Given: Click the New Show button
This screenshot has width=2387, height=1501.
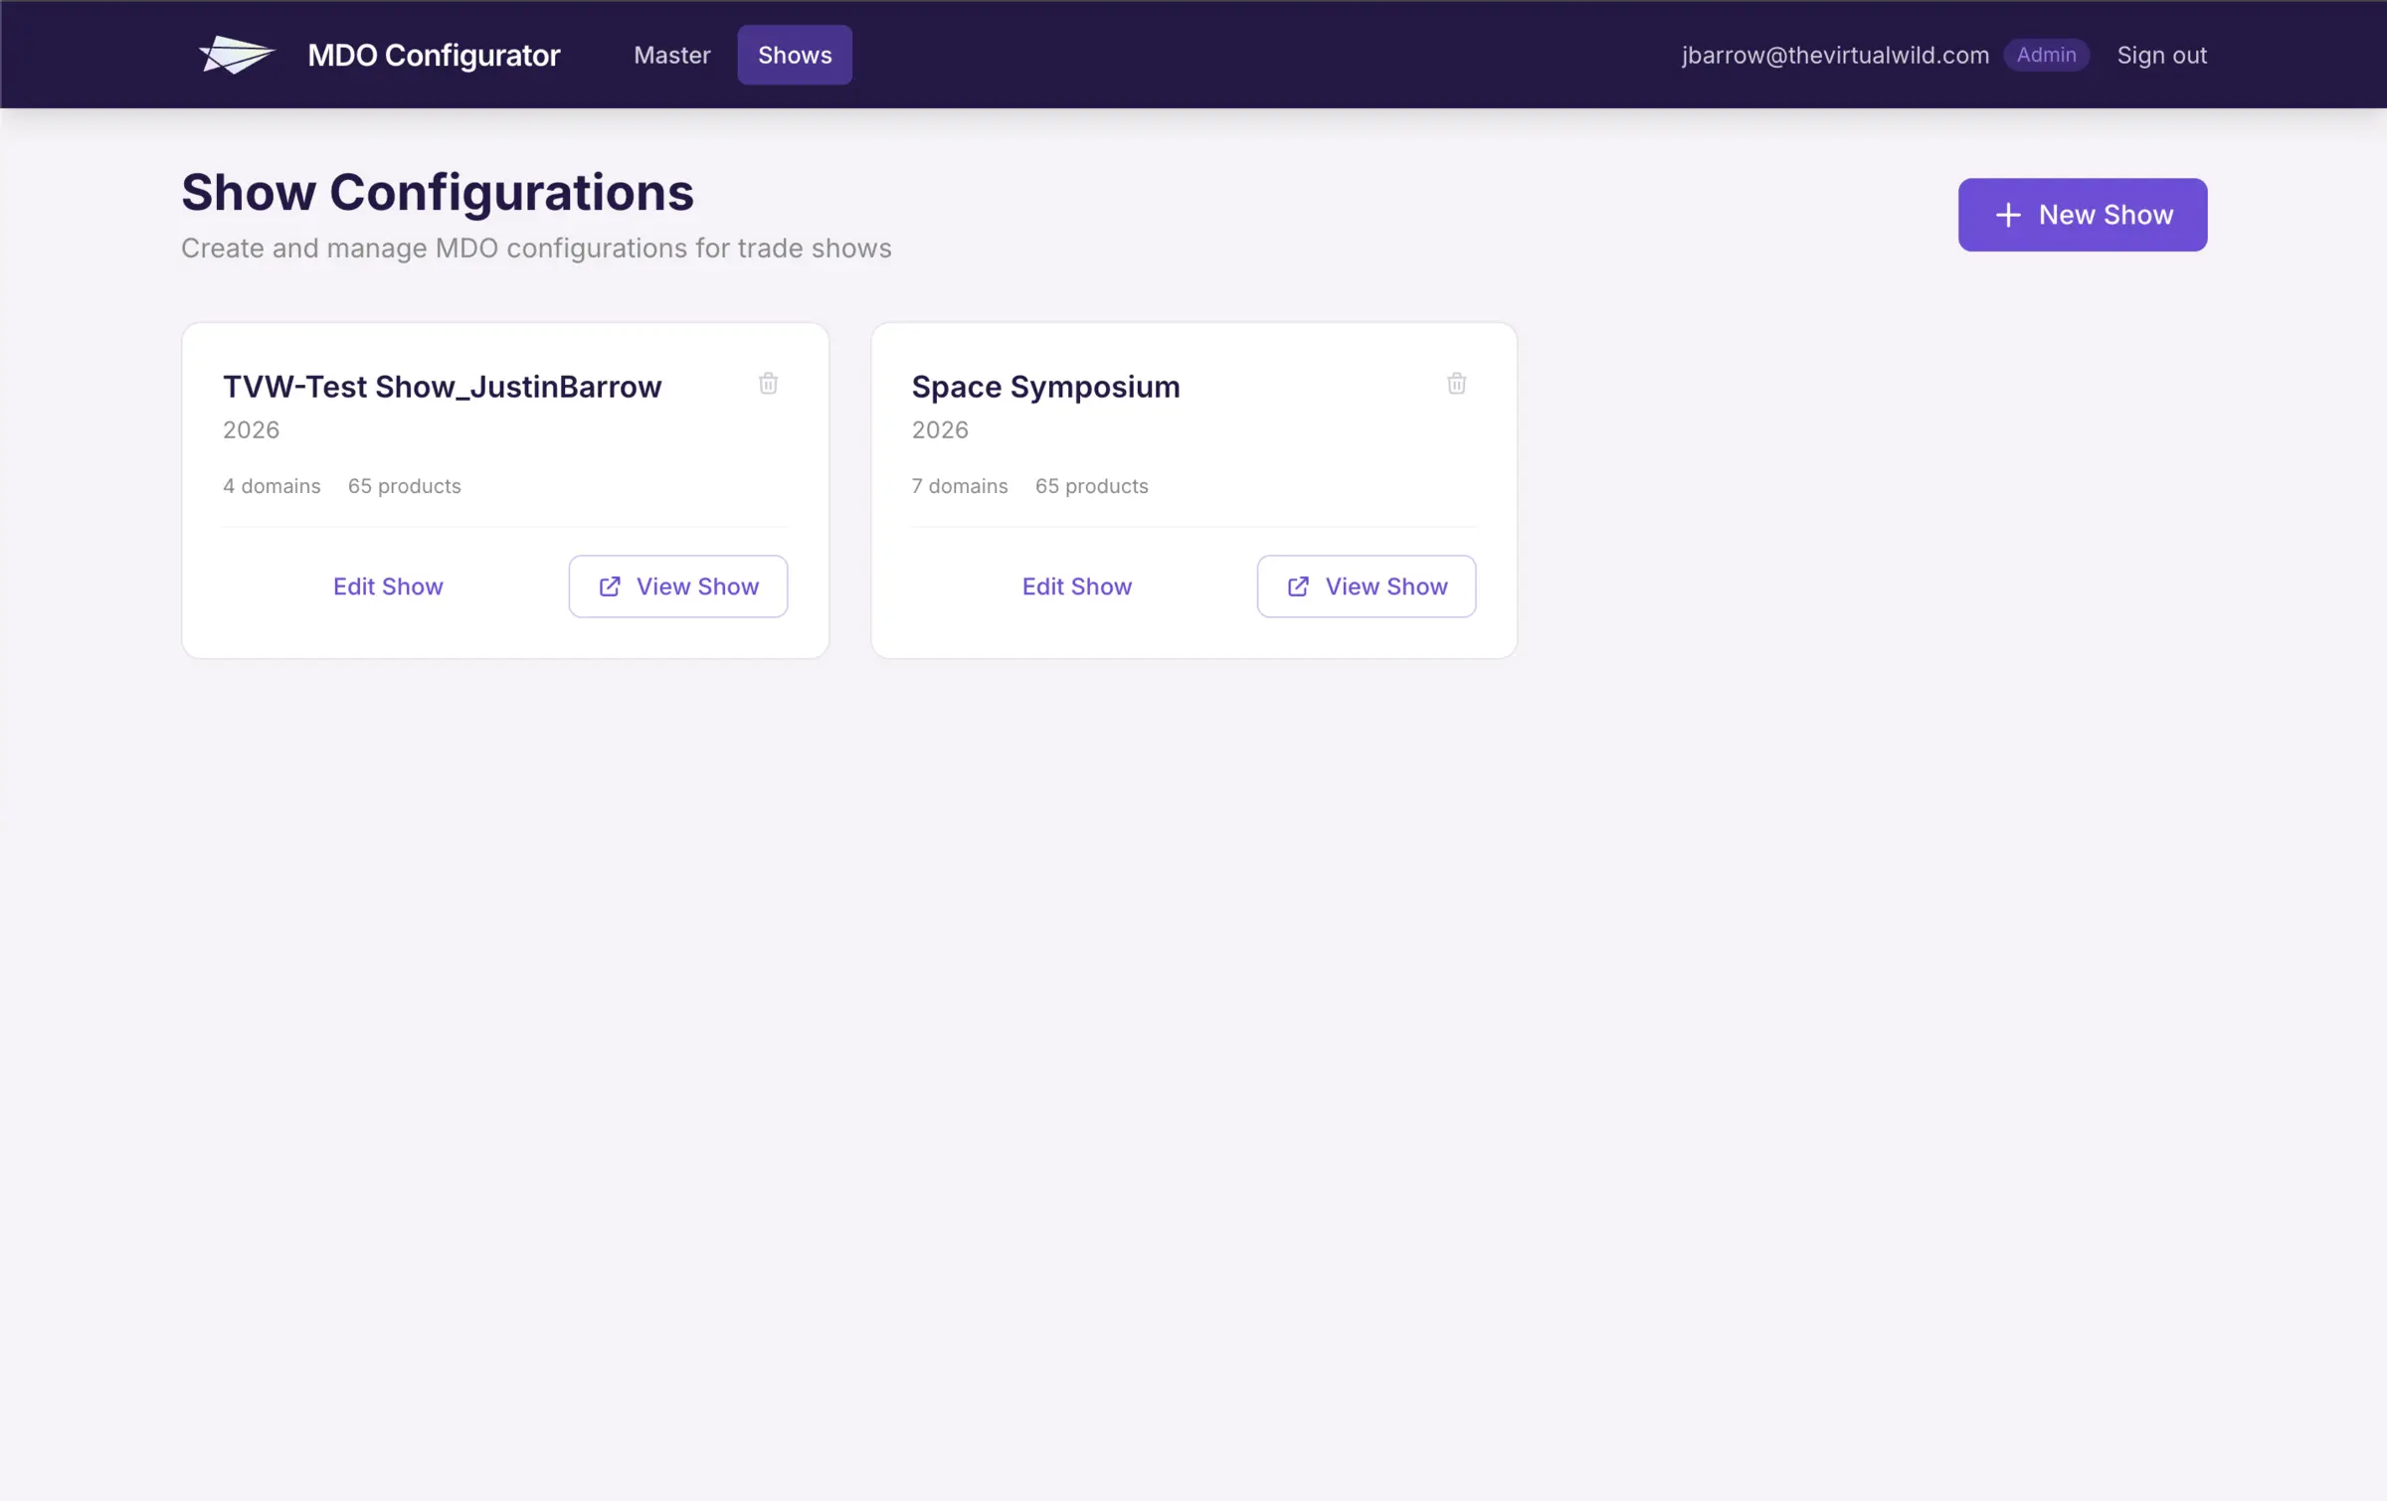Looking at the screenshot, I should (x=2083, y=215).
